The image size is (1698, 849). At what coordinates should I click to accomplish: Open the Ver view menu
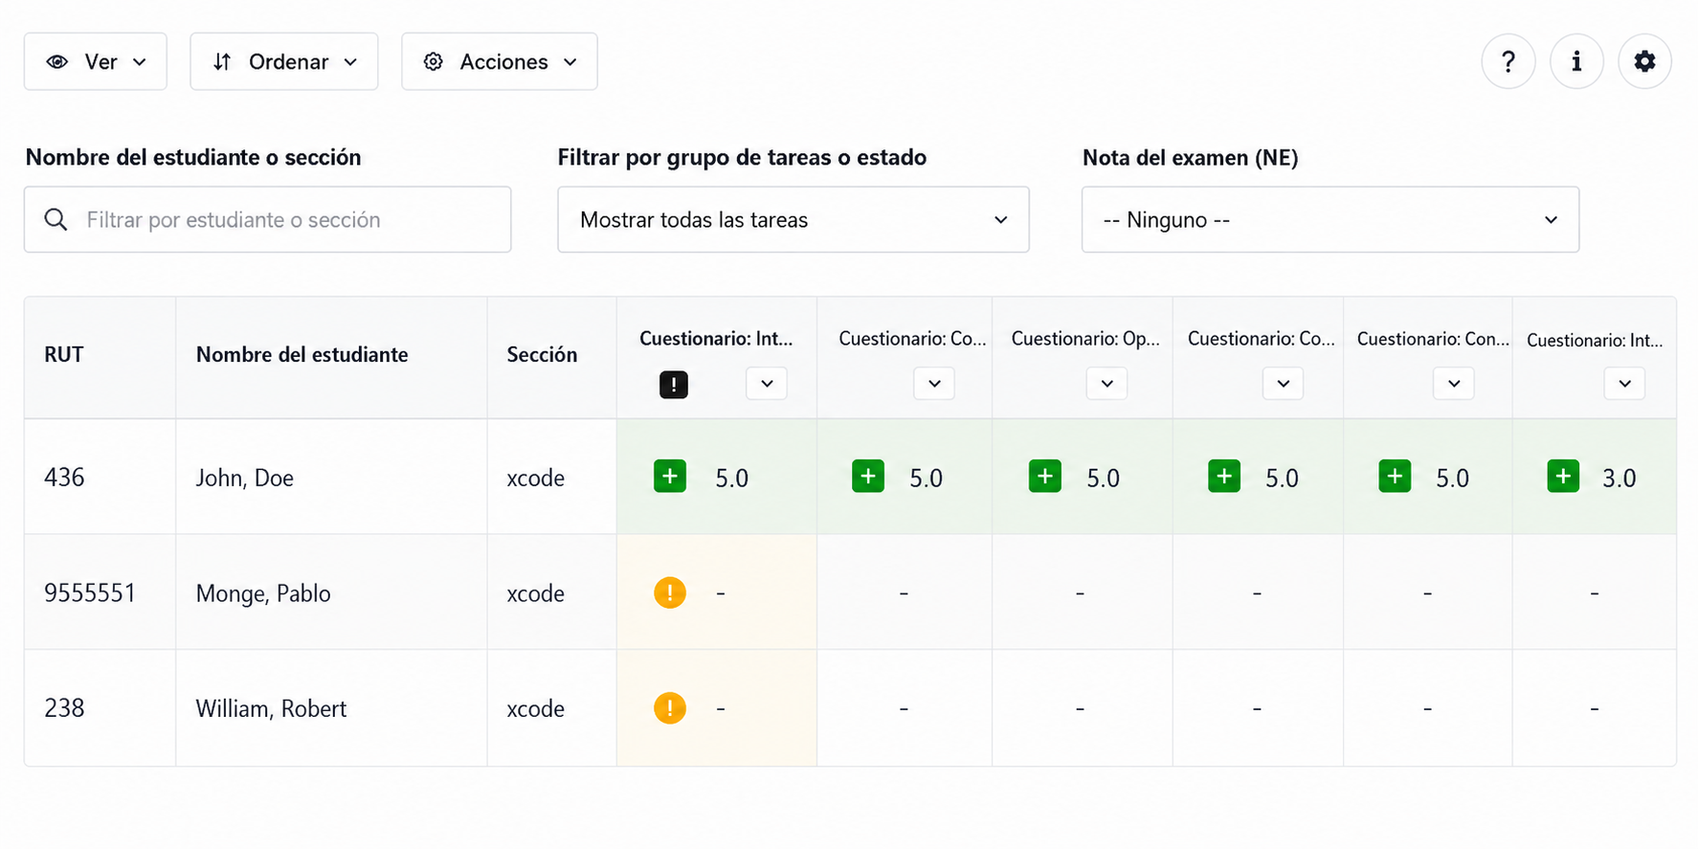tap(96, 61)
